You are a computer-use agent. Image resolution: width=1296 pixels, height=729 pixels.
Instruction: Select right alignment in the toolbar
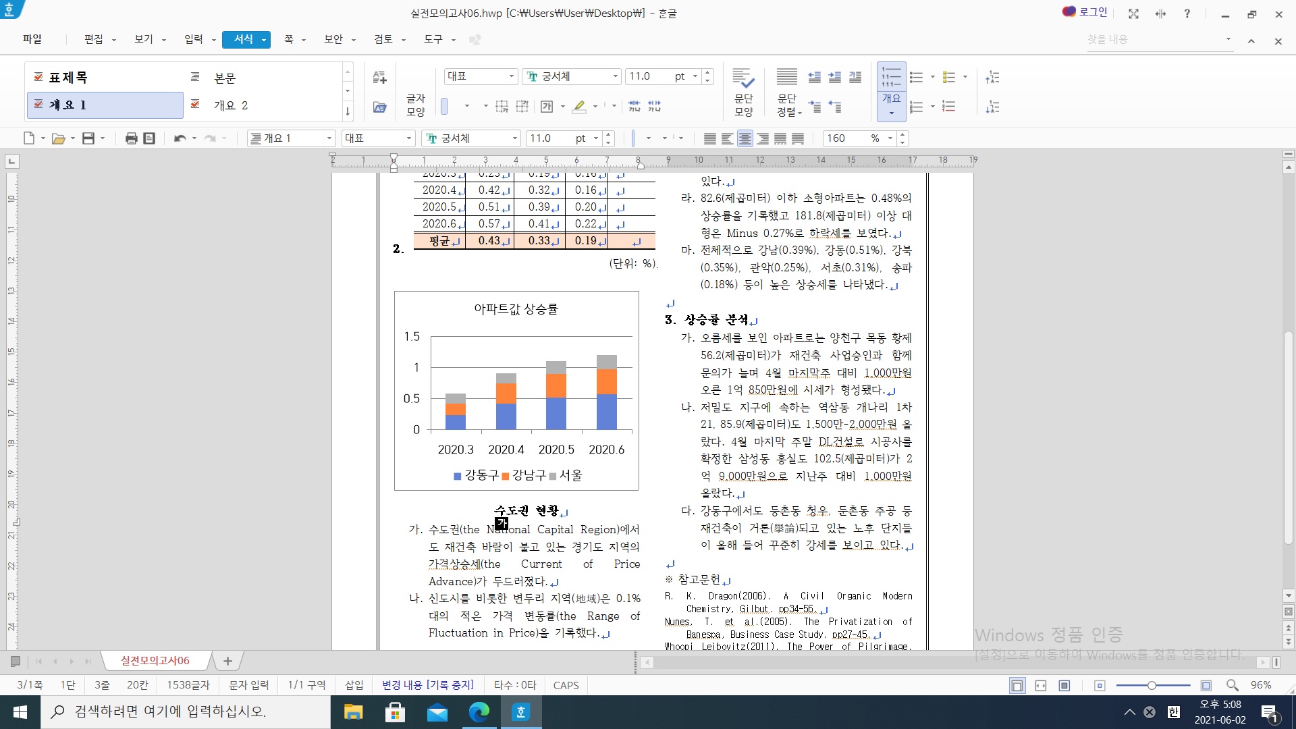click(763, 138)
